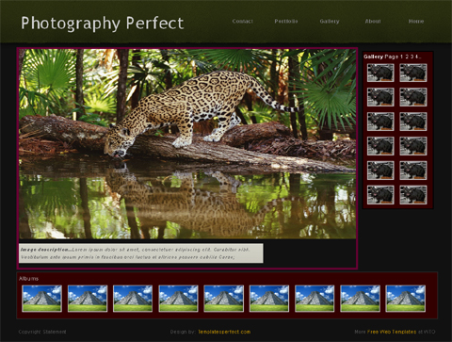This screenshot has width=452, height=342.
Task: Click the Albums section heading
Action: point(28,279)
